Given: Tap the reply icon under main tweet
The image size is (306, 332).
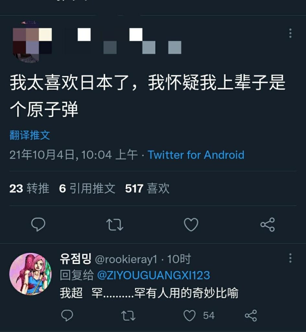Looking at the screenshot, I should pos(38,224).
